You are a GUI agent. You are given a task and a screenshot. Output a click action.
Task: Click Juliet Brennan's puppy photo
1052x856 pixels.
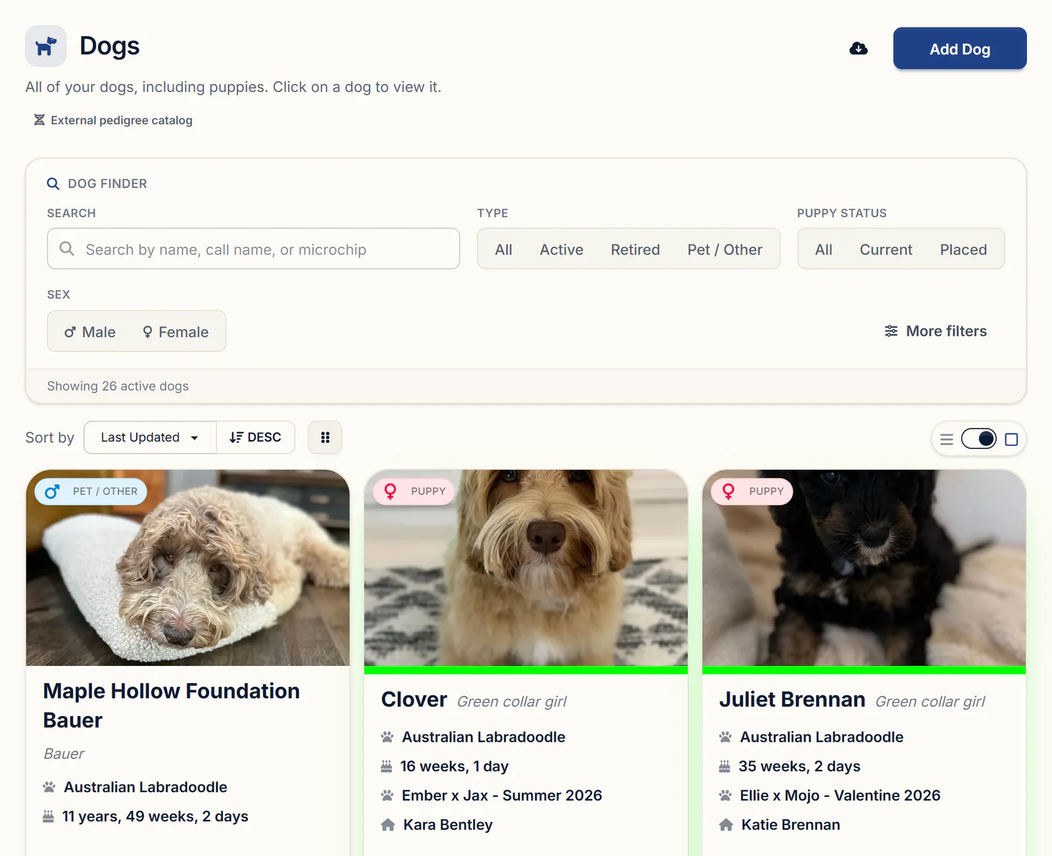[x=864, y=568]
